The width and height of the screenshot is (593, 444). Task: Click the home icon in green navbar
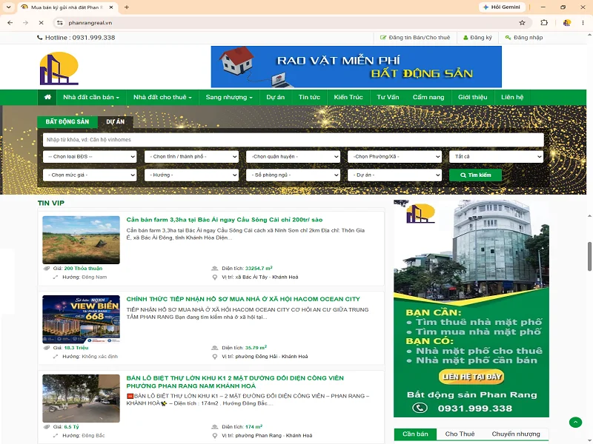tap(47, 98)
